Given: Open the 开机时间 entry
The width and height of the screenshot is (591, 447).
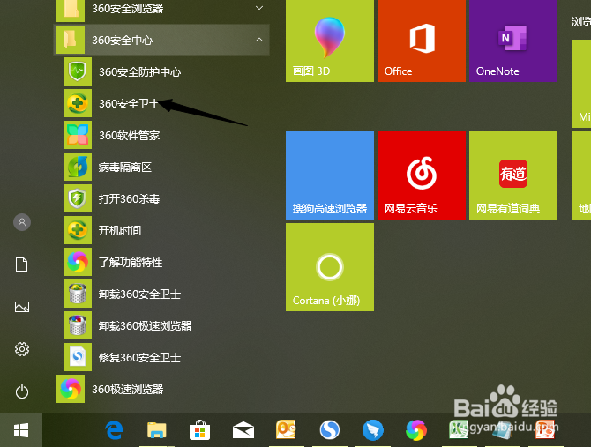Looking at the screenshot, I should [162, 230].
